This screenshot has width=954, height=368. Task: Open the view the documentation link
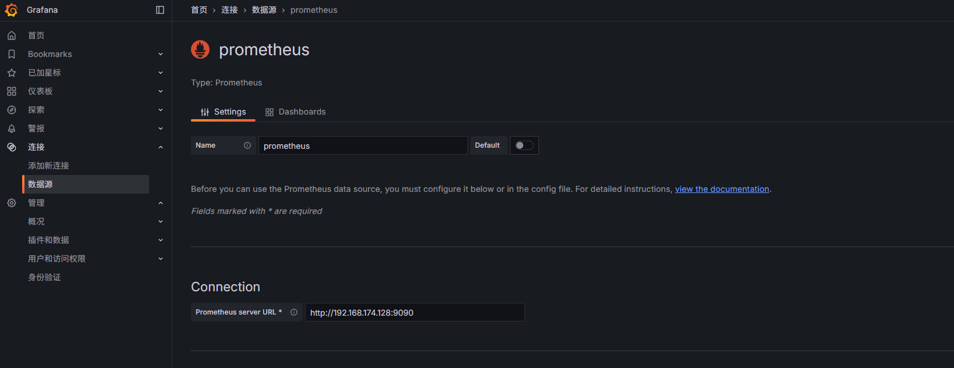pyautogui.click(x=722, y=189)
